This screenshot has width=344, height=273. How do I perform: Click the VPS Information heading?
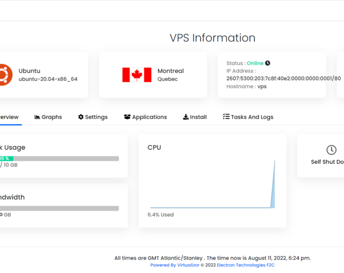212,38
